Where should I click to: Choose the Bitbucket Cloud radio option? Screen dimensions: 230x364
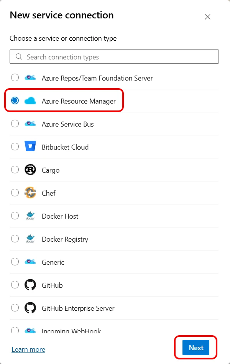coord(15,147)
